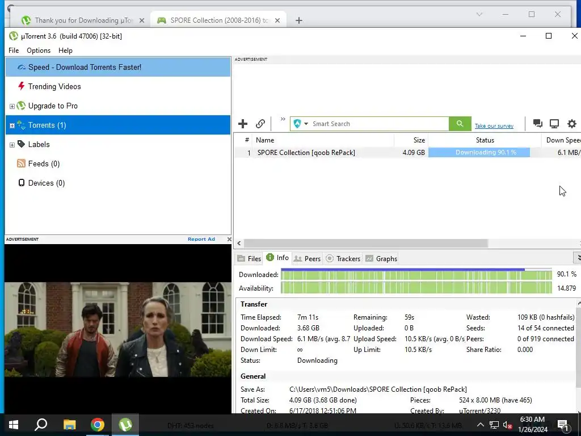581x436 pixels.
Task: Click the Trending Videos lightning icon
Action: [21, 86]
